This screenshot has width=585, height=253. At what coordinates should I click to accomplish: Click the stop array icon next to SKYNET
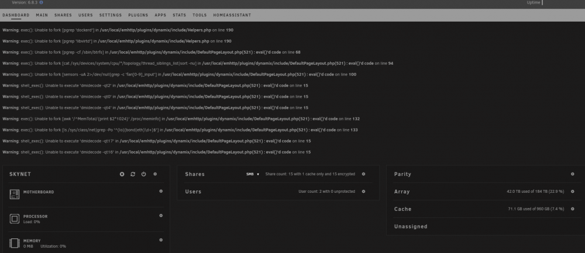click(122, 174)
